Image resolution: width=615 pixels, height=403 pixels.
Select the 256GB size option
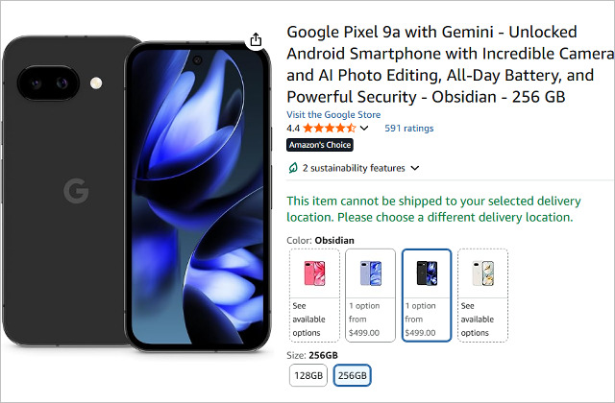click(352, 375)
